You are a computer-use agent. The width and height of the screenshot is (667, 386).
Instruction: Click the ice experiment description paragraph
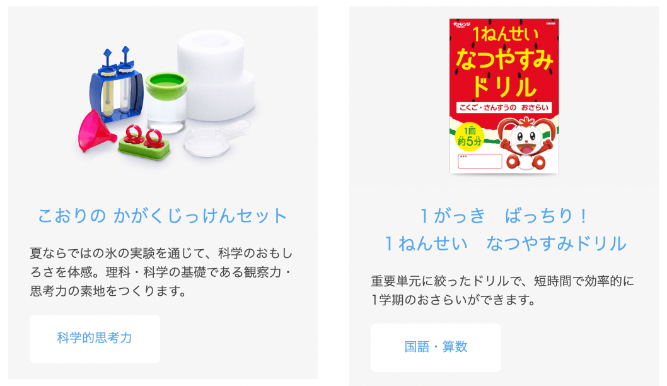point(161,272)
